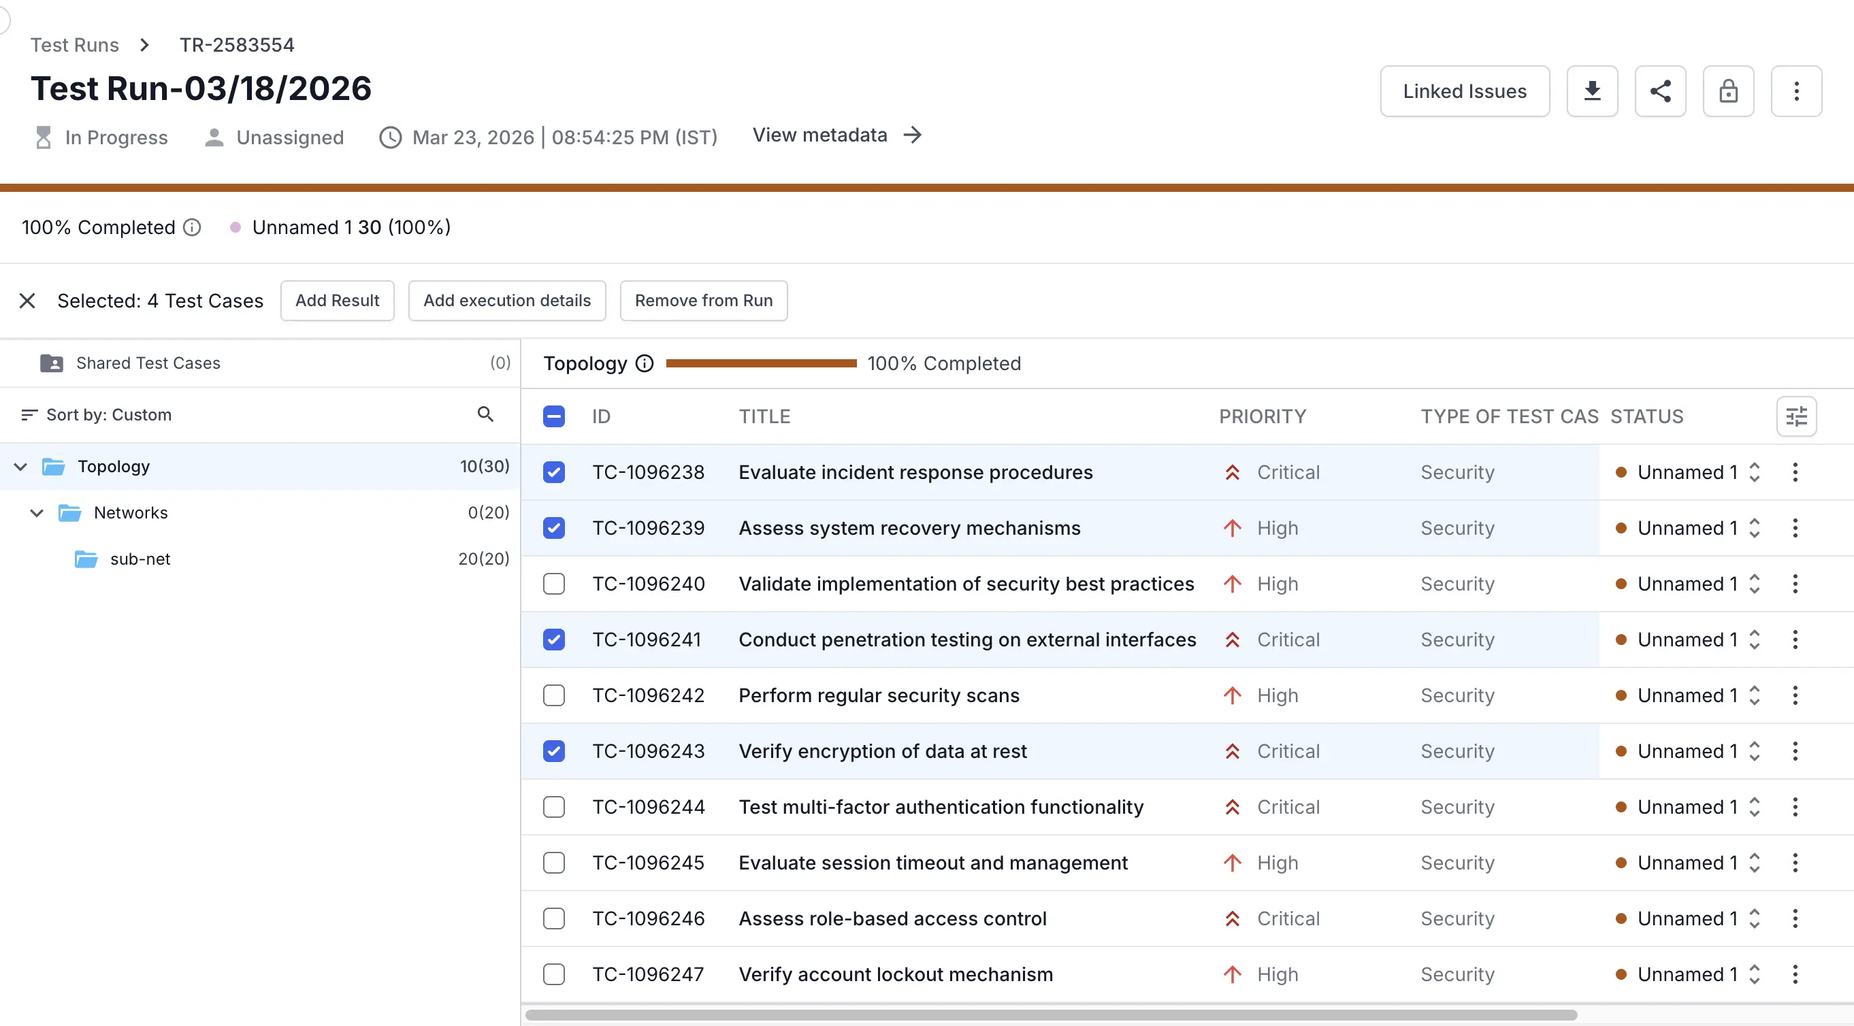Click the info icon beside 100% Completed
Image resolution: width=1854 pixels, height=1026 pixels.
pos(191,227)
